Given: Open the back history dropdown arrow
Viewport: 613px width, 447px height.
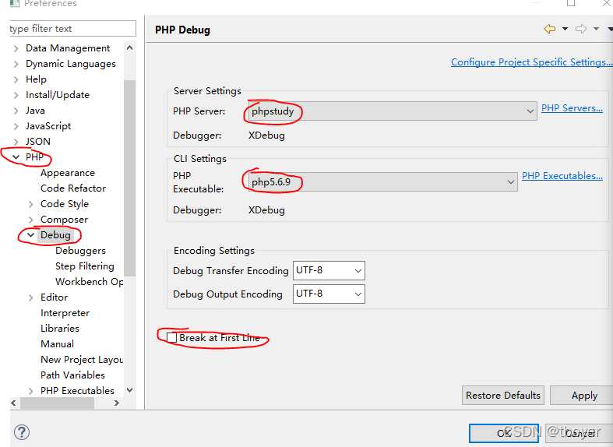Looking at the screenshot, I should [x=565, y=29].
